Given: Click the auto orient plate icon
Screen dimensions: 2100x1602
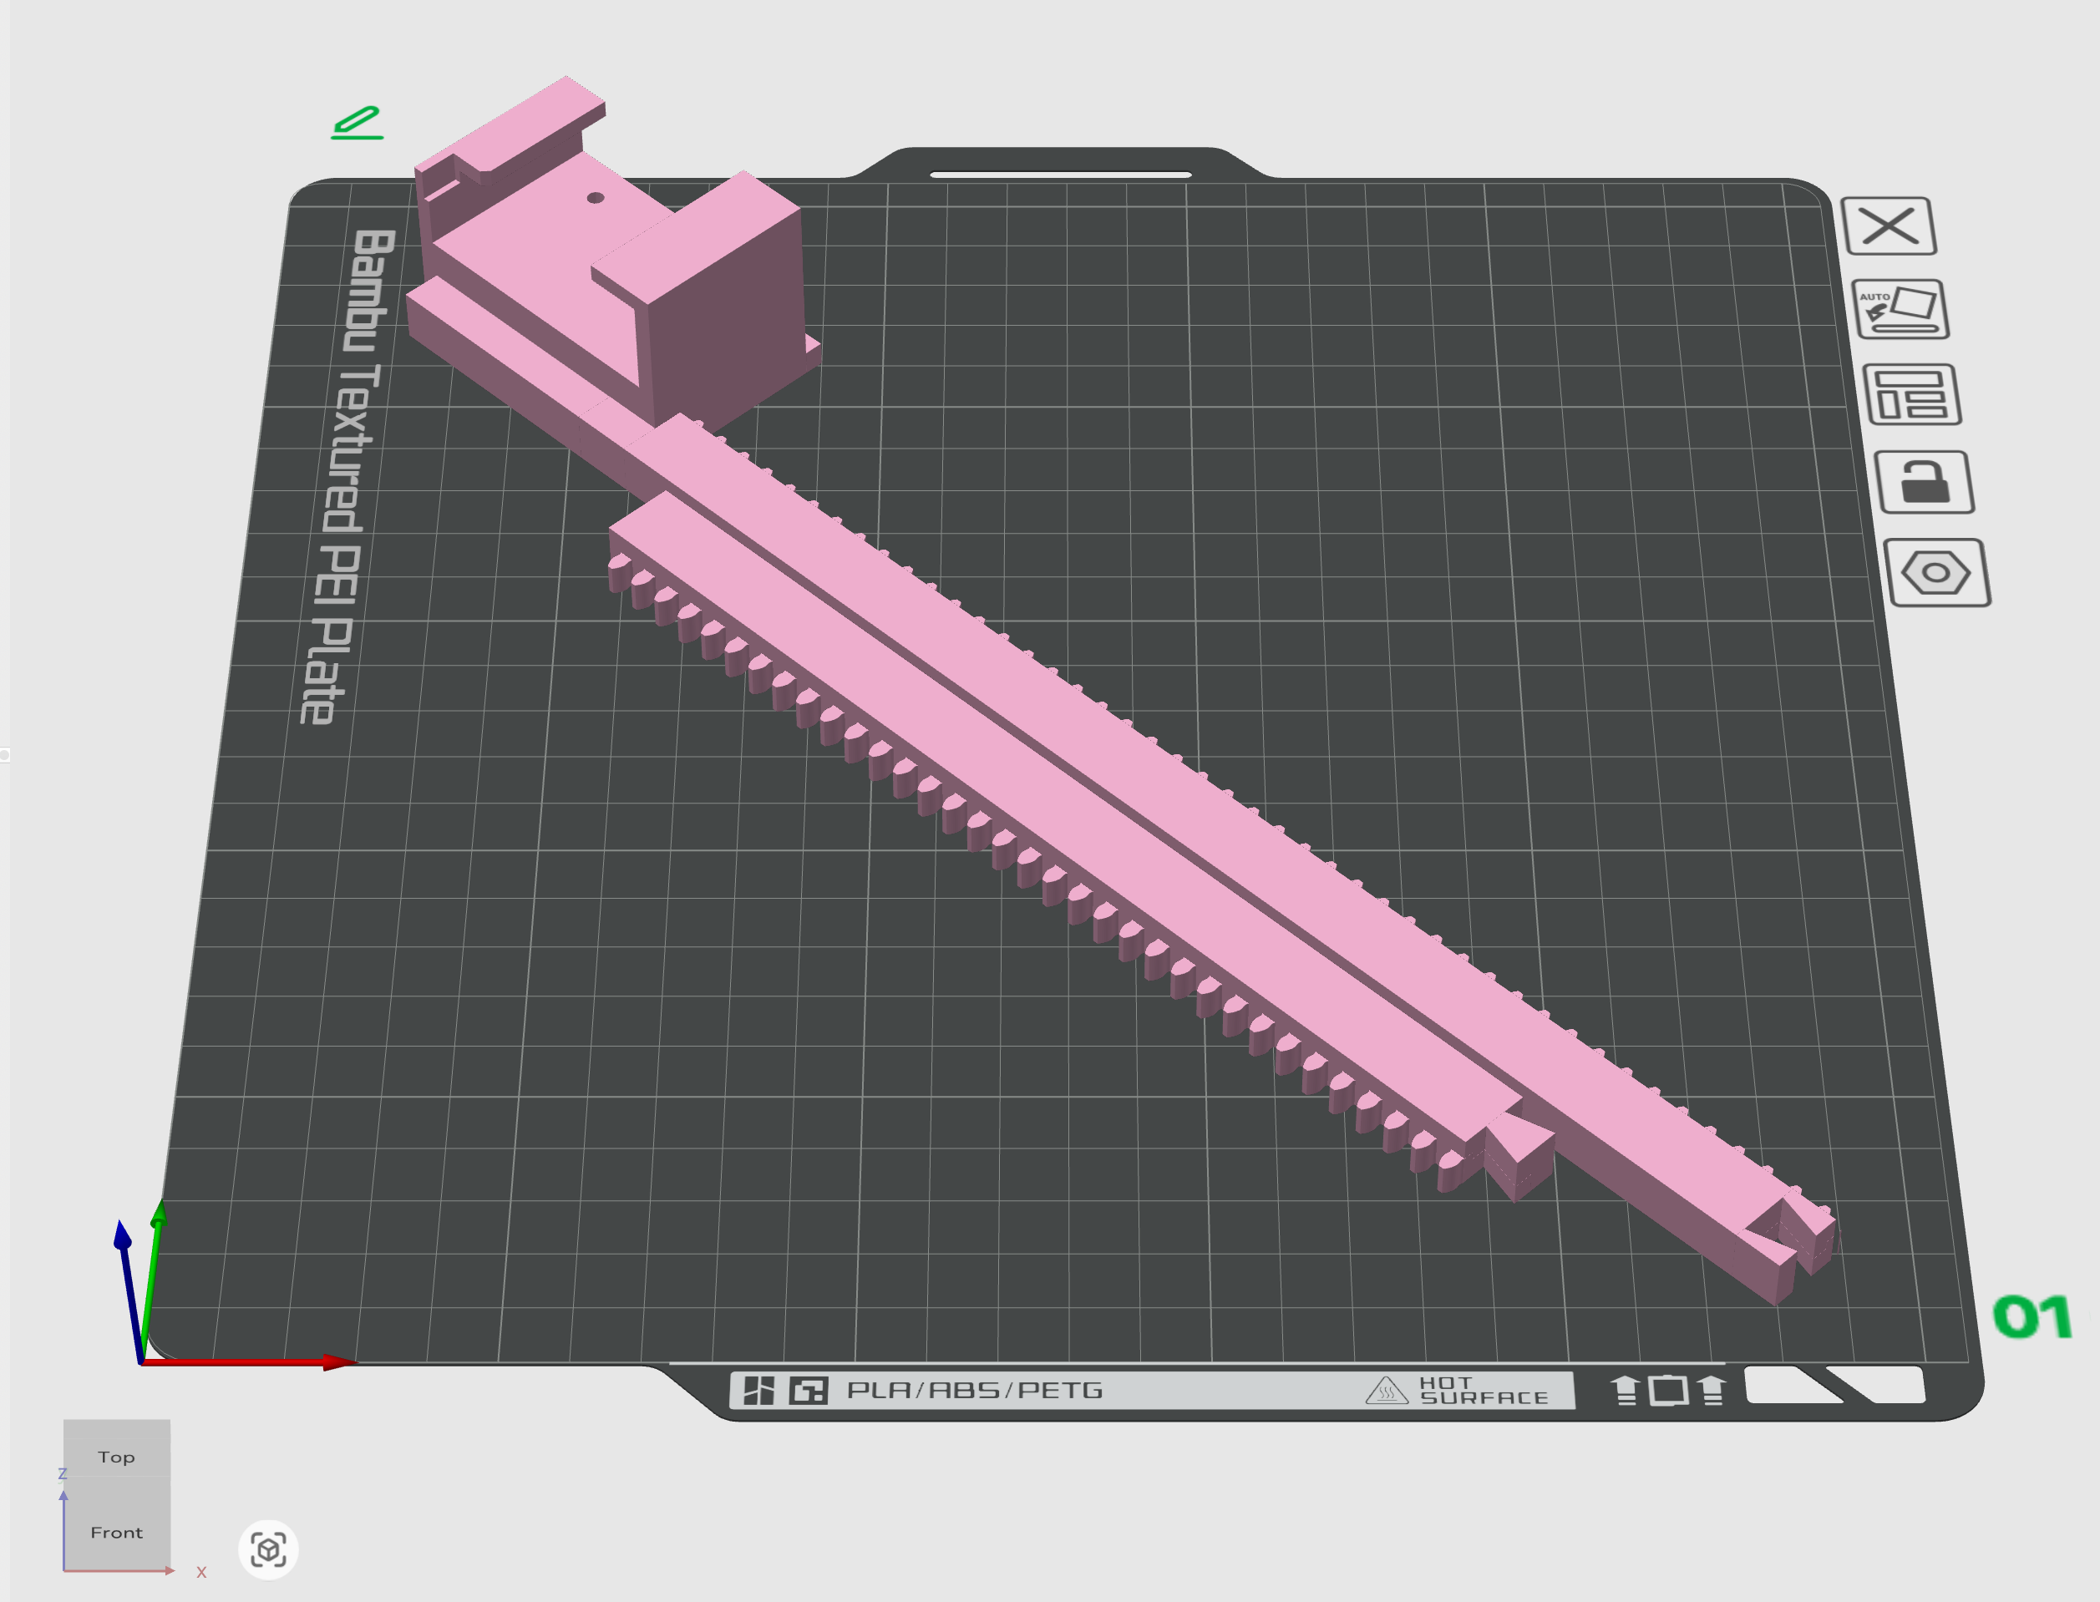Looking at the screenshot, I should tap(1900, 309).
